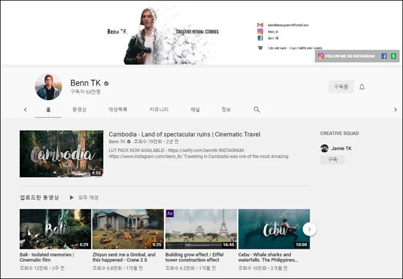
Task: Click the Benn TK channel title text
Action: point(85,83)
